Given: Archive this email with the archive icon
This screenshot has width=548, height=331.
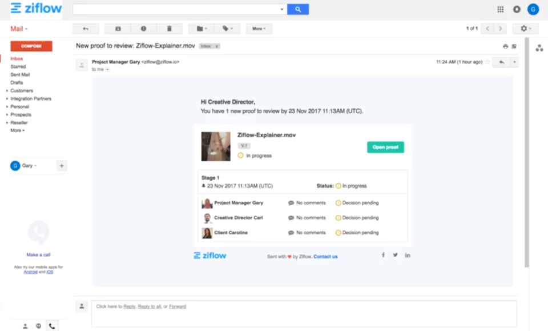Looking at the screenshot, I should click(x=118, y=29).
